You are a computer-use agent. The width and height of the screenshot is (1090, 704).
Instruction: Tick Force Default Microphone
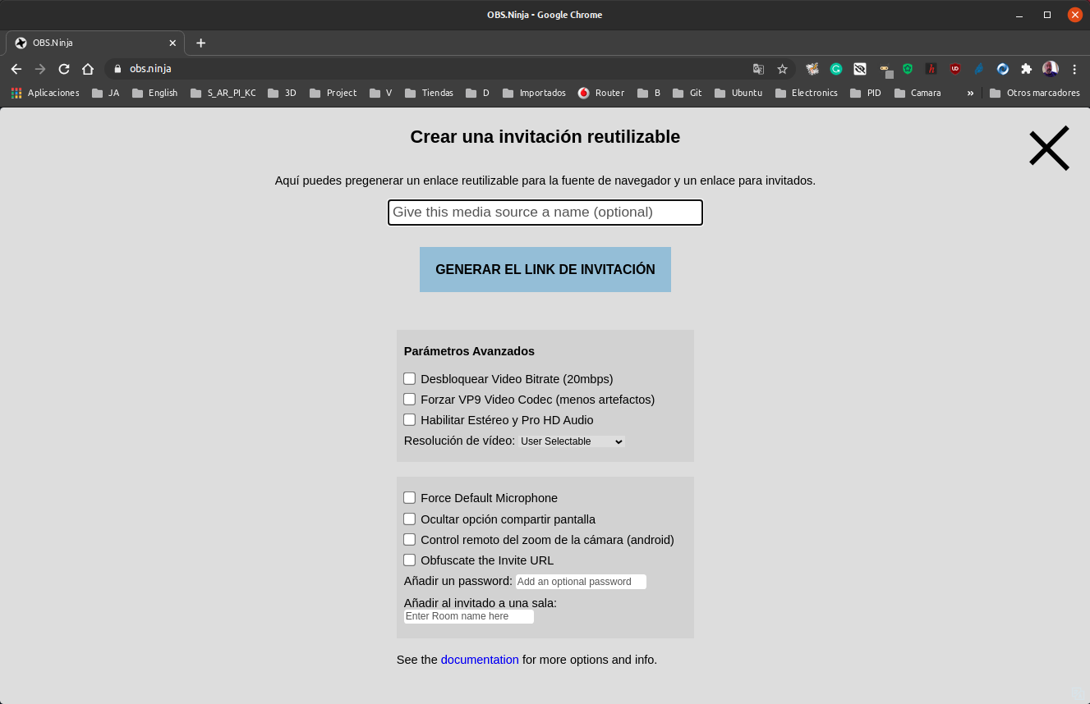pyautogui.click(x=409, y=497)
